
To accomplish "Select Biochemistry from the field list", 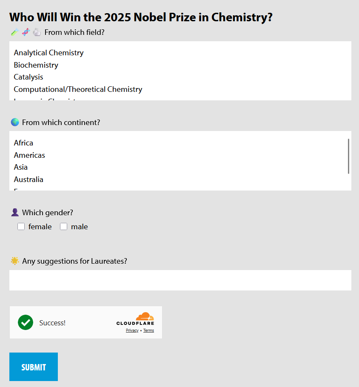I will tap(36, 65).
